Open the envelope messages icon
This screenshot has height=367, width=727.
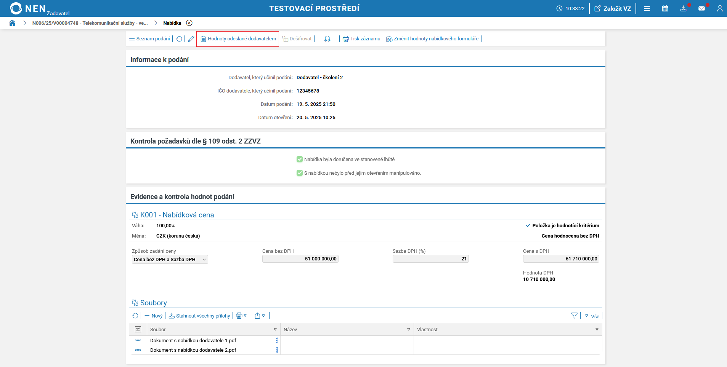point(701,8)
